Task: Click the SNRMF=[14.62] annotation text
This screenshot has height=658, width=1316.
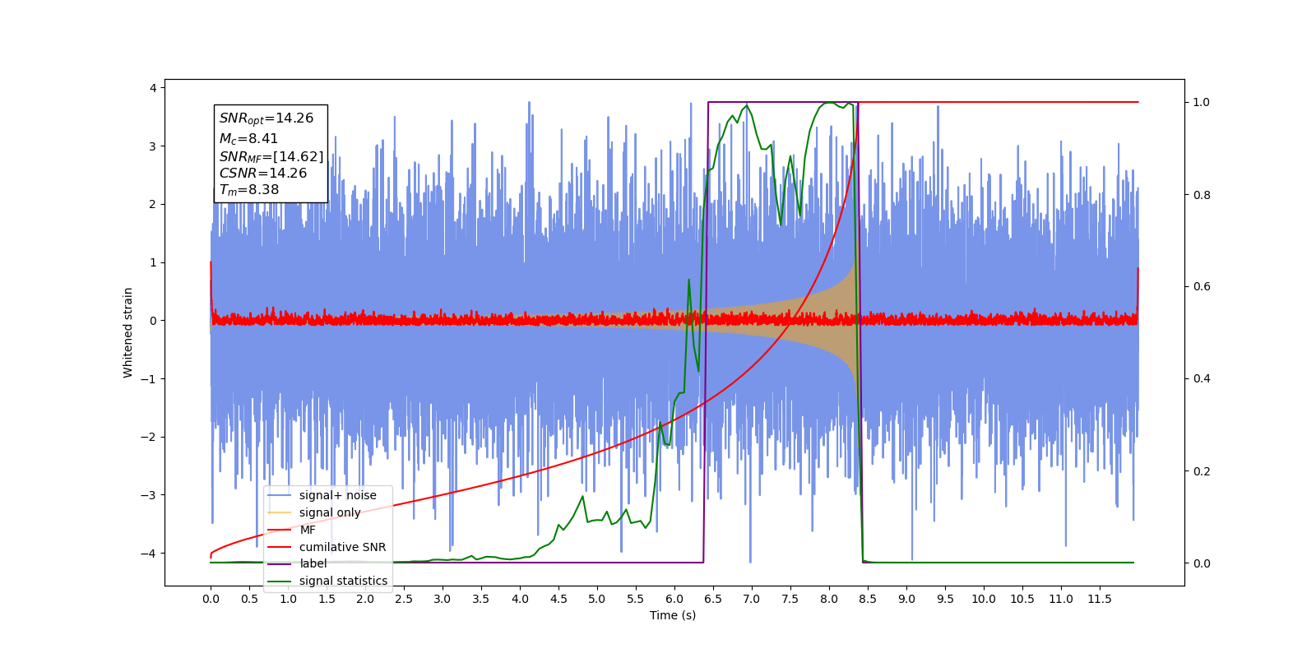Action: click(x=271, y=156)
